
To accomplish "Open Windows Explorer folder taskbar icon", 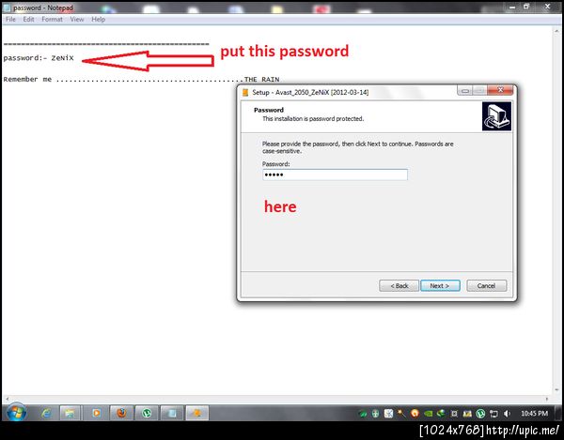I will pyautogui.click(x=70, y=414).
